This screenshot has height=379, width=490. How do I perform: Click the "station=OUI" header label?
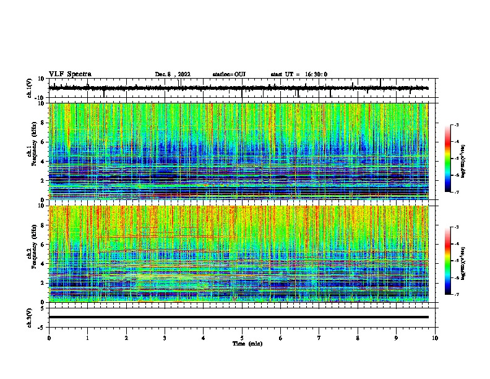229,74
